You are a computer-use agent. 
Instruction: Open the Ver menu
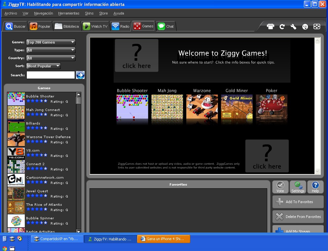tap(25, 13)
